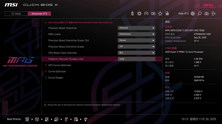
Task: Open the hardware monitor gauge icon
Action: [146, 14]
